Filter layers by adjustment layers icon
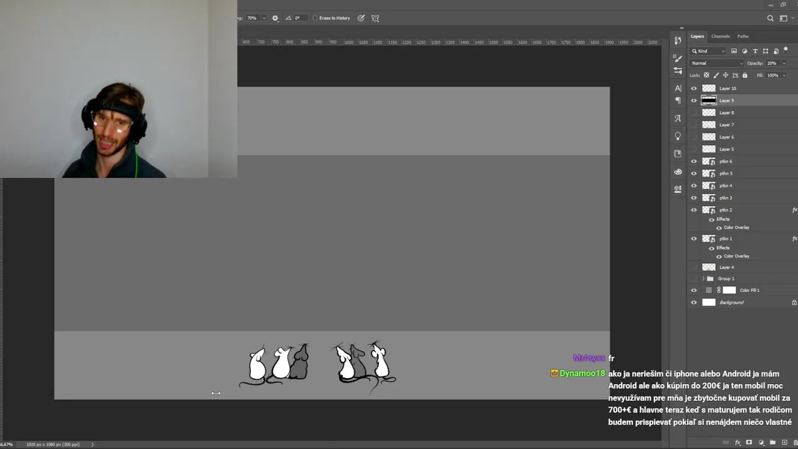 (x=744, y=51)
